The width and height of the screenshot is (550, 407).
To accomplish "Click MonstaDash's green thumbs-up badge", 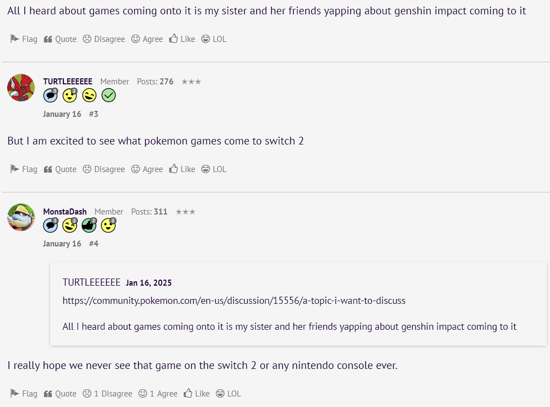I will coord(89,226).
